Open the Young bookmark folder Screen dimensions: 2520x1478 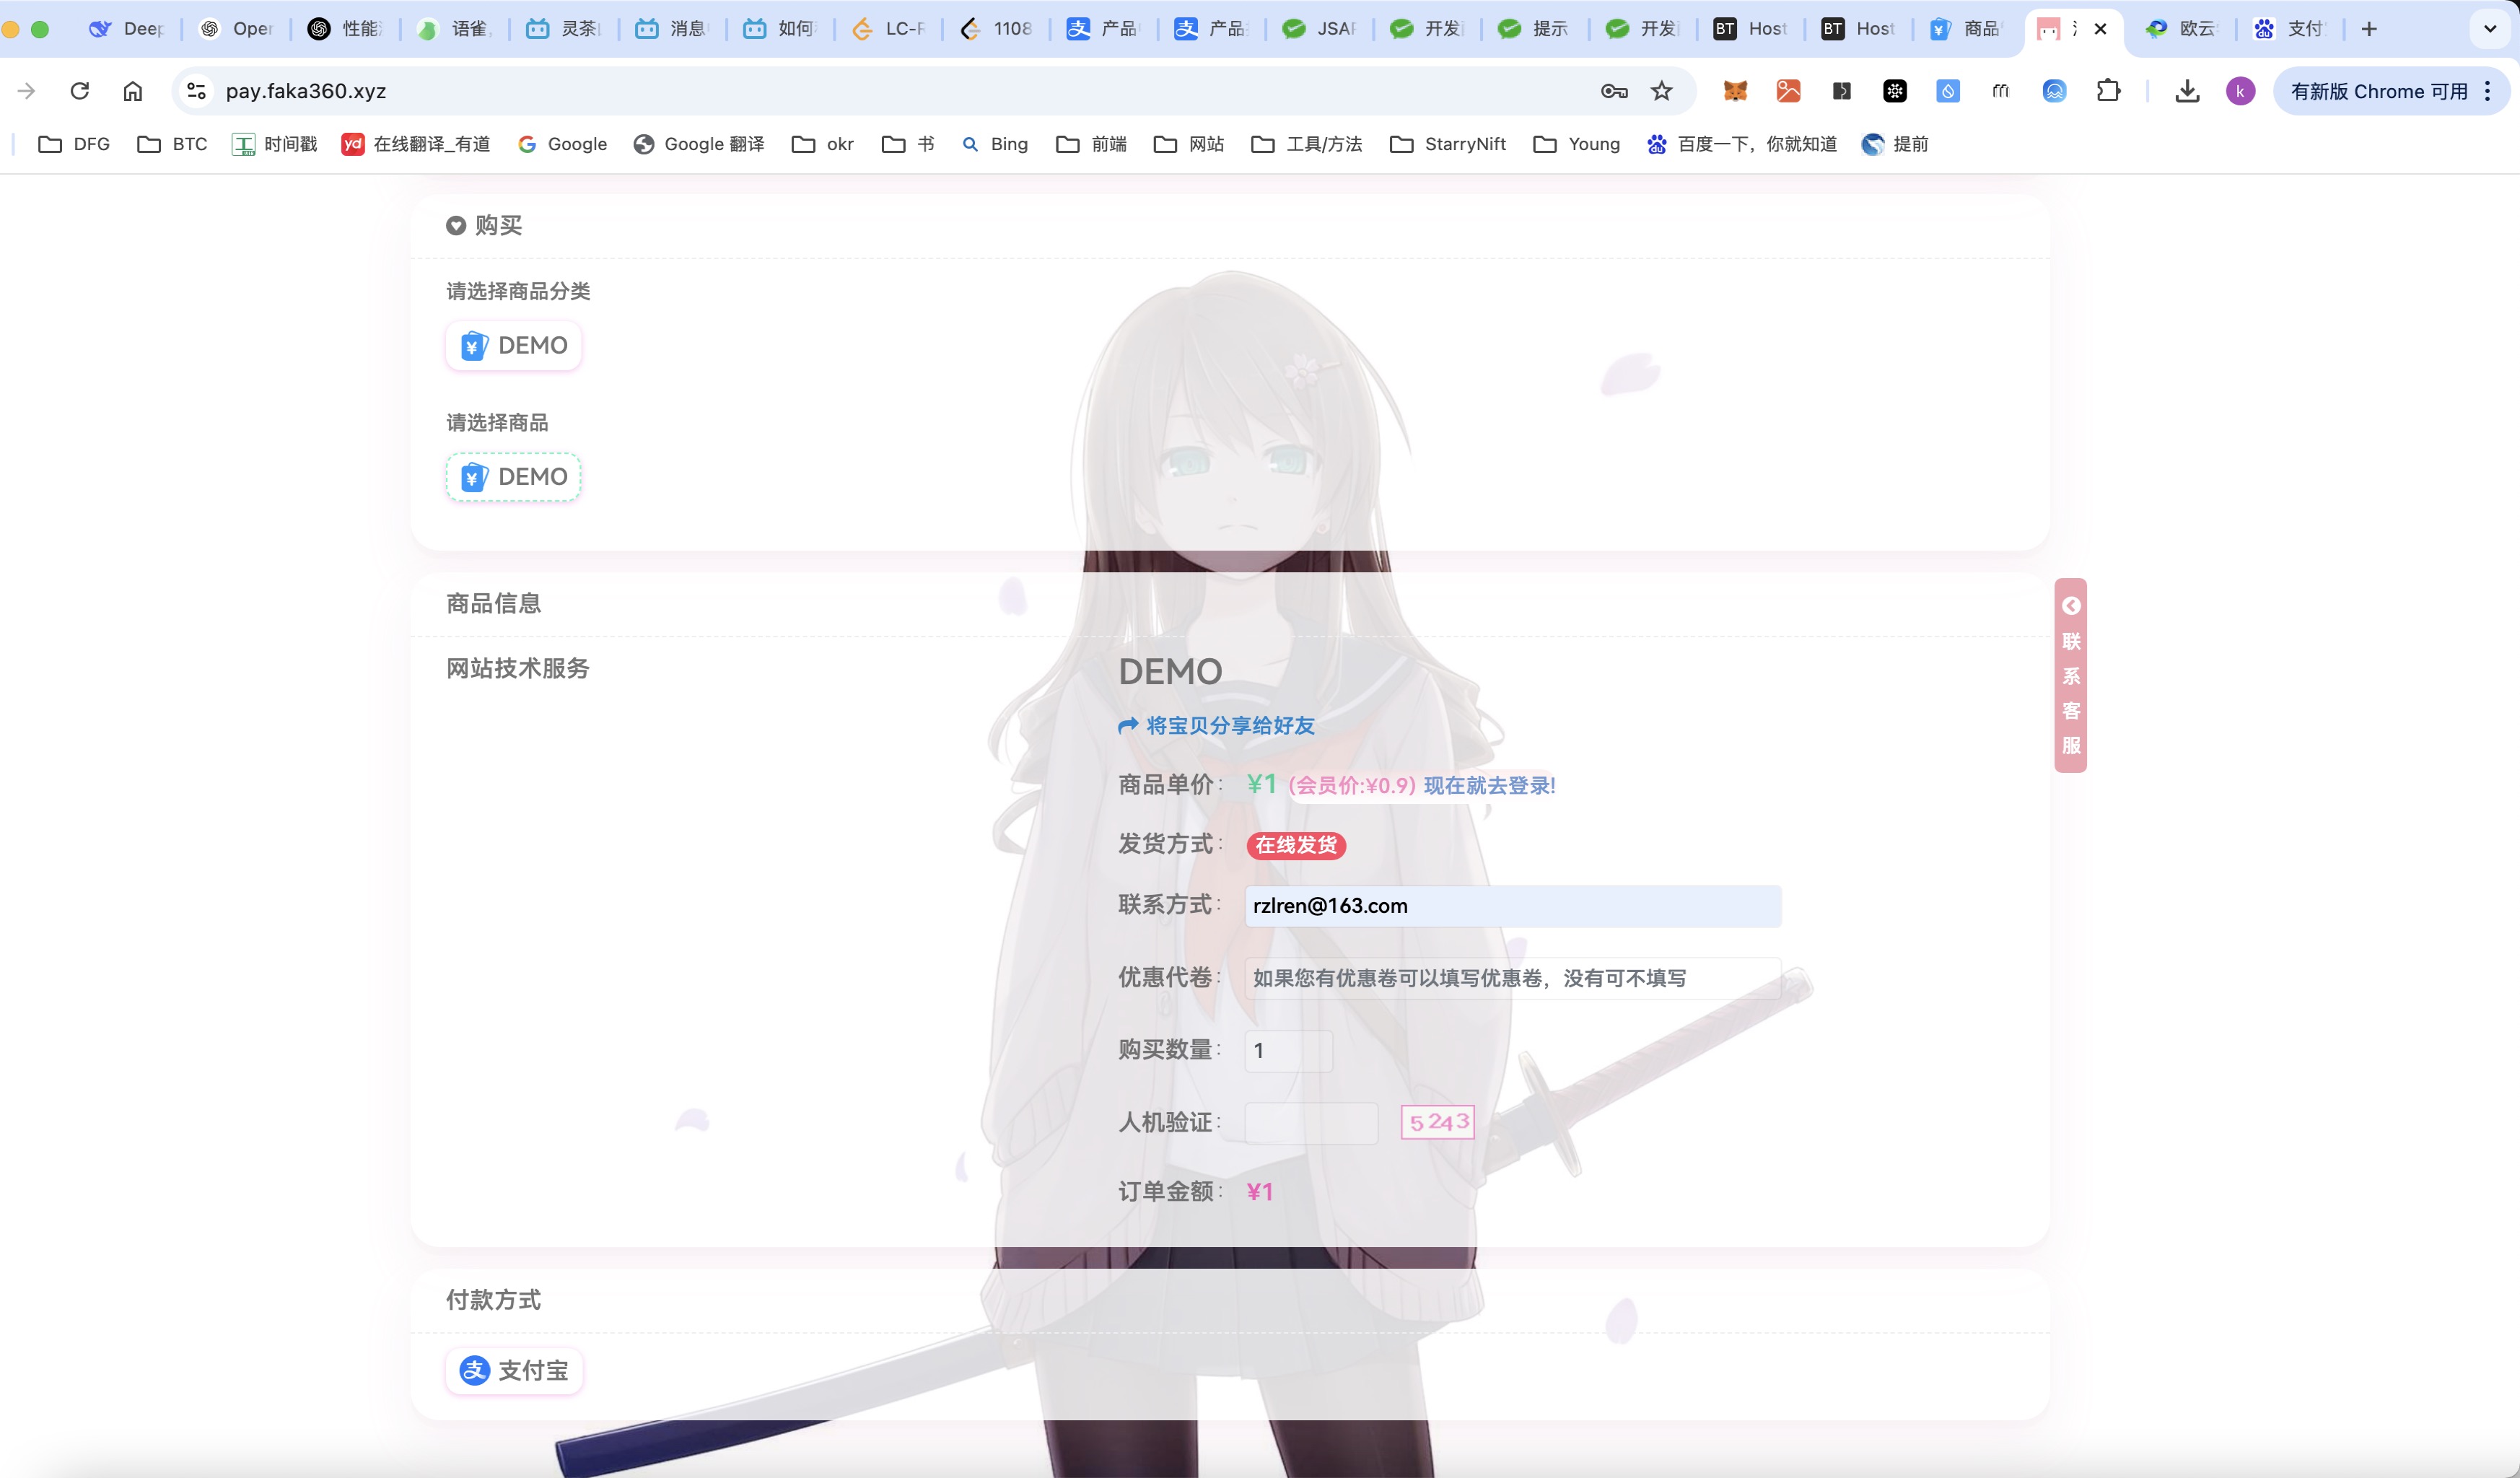point(1577,145)
